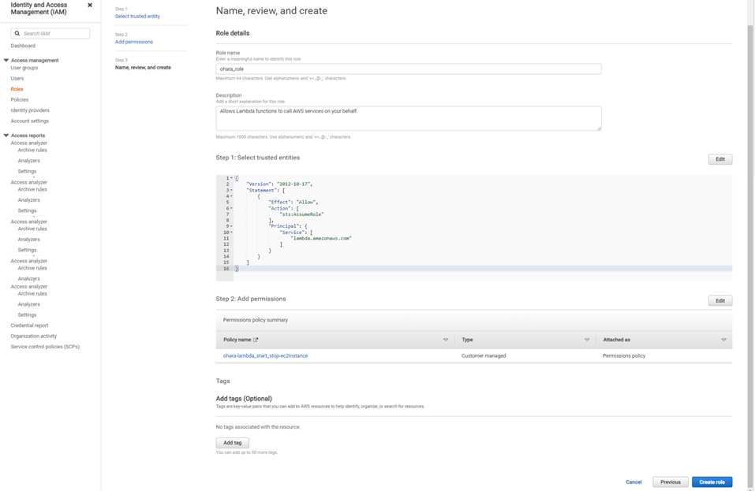Click the Previous button

(x=670, y=482)
